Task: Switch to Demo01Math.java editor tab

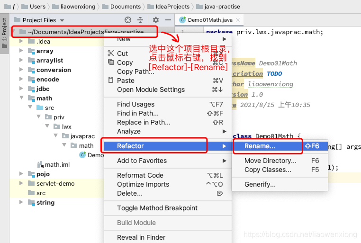Action: [210, 20]
